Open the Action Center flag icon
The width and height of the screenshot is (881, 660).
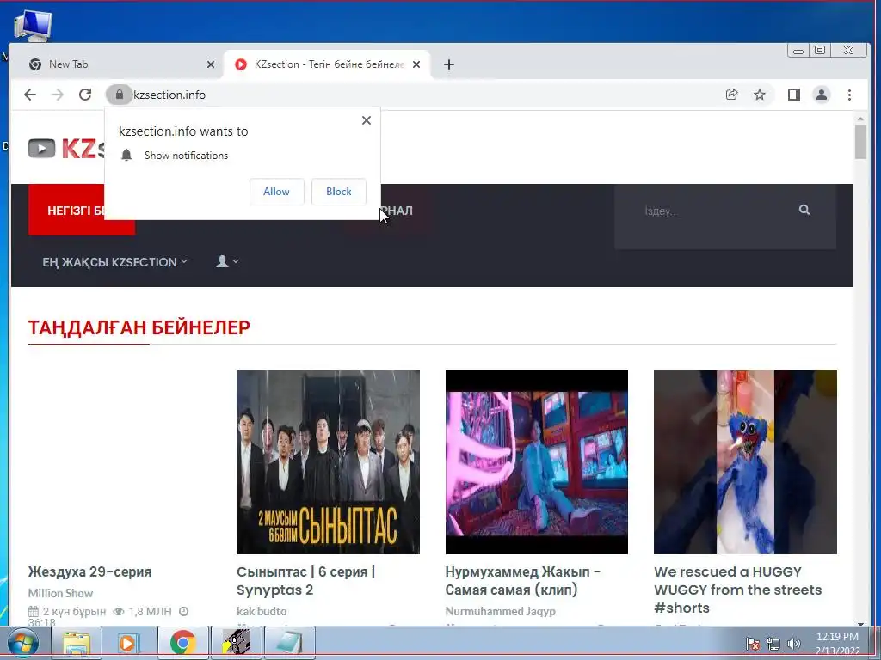pyautogui.click(x=752, y=644)
